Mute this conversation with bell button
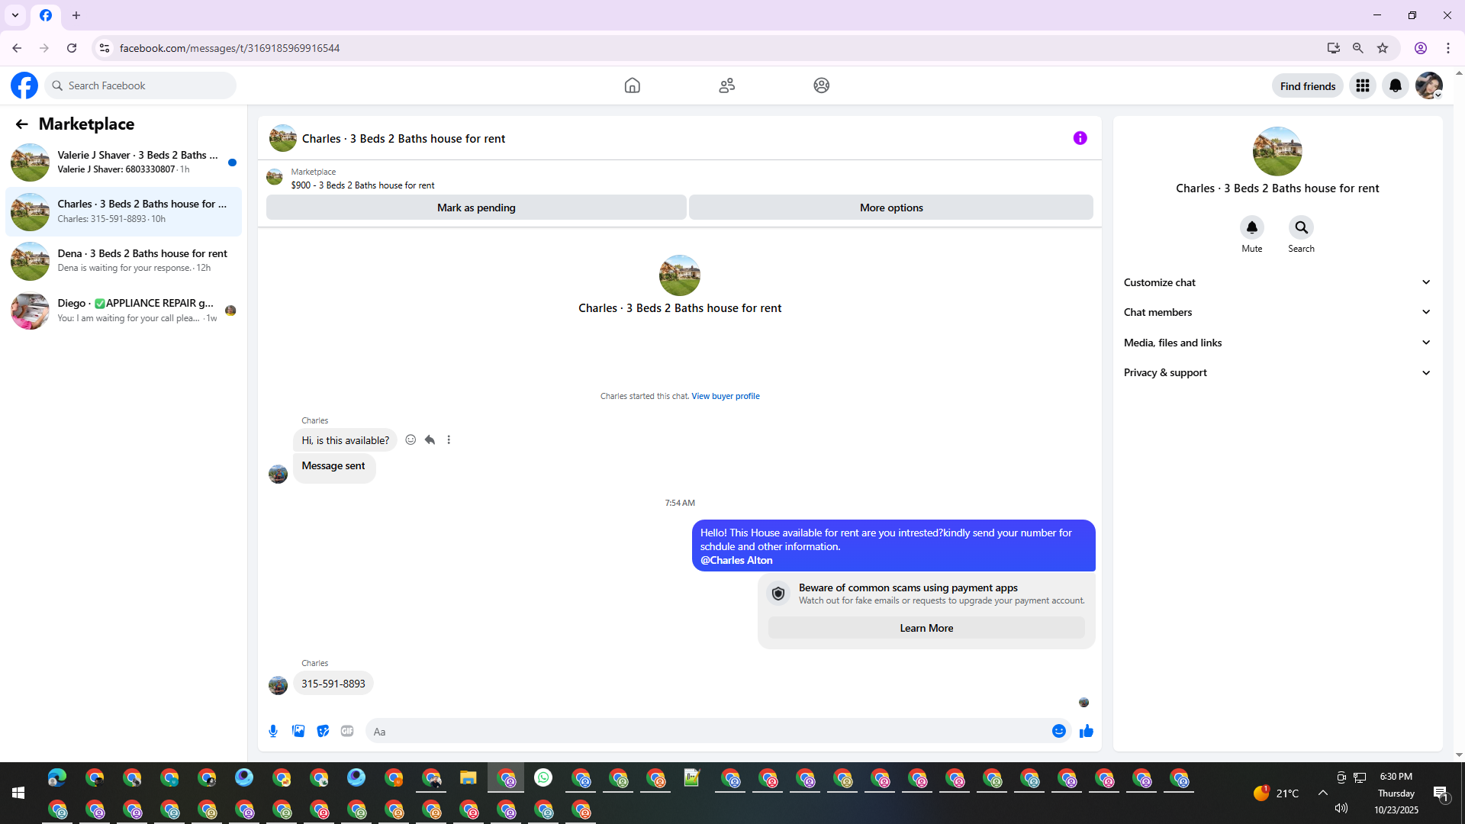The image size is (1465, 824). click(1251, 227)
